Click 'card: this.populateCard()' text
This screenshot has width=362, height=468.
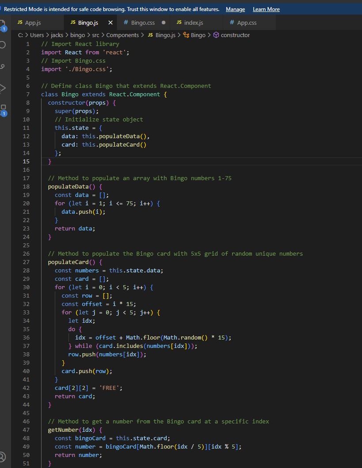104,144
